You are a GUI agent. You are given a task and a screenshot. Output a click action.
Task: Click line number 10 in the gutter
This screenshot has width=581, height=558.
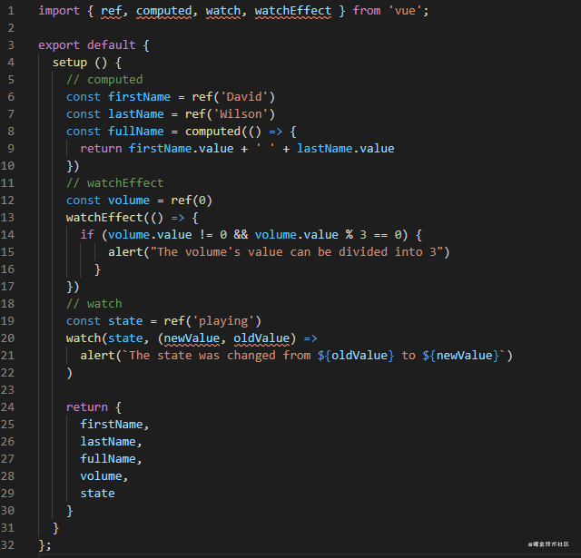point(8,165)
